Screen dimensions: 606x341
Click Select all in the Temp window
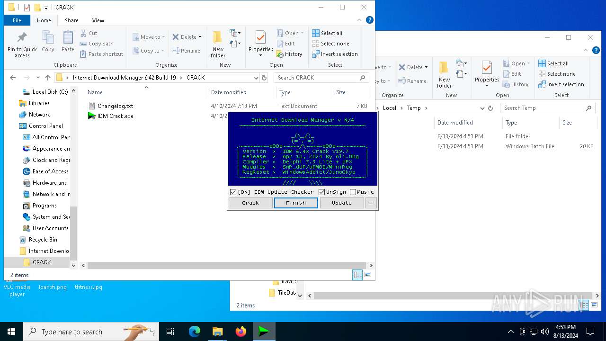[553, 63]
